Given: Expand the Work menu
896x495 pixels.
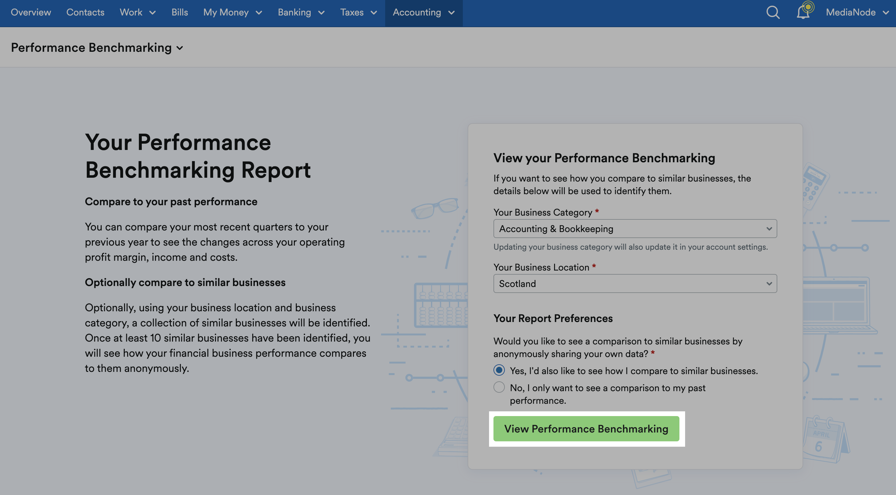Looking at the screenshot, I should 138,13.
